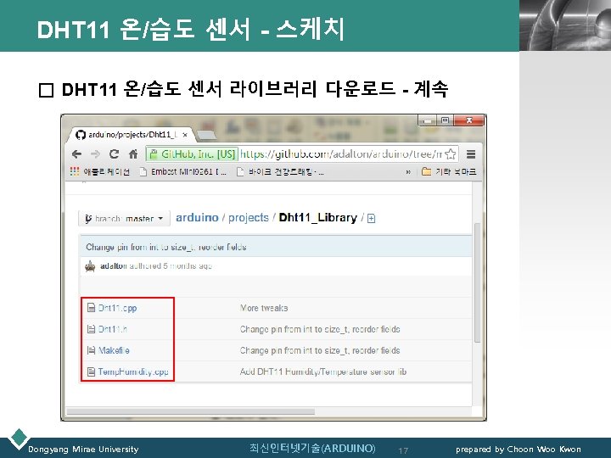Open the 'Change pin from int to size_t' commit title
Viewport: 611px width, 458px height.
[x=166, y=247]
